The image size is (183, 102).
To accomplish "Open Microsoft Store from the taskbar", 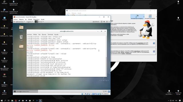I will pyautogui.click(x=30, y=101).
